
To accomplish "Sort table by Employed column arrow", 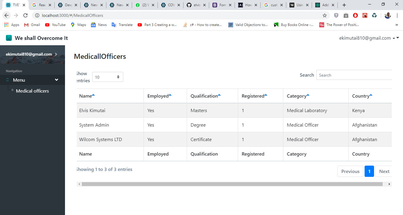I will [x=170, y=95].
